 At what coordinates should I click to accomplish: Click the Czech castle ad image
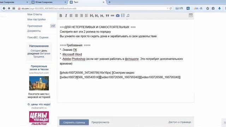39,83
